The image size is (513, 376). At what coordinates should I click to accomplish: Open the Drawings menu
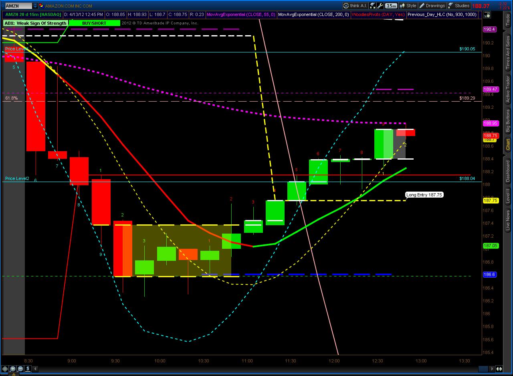(x=432, y=6)
